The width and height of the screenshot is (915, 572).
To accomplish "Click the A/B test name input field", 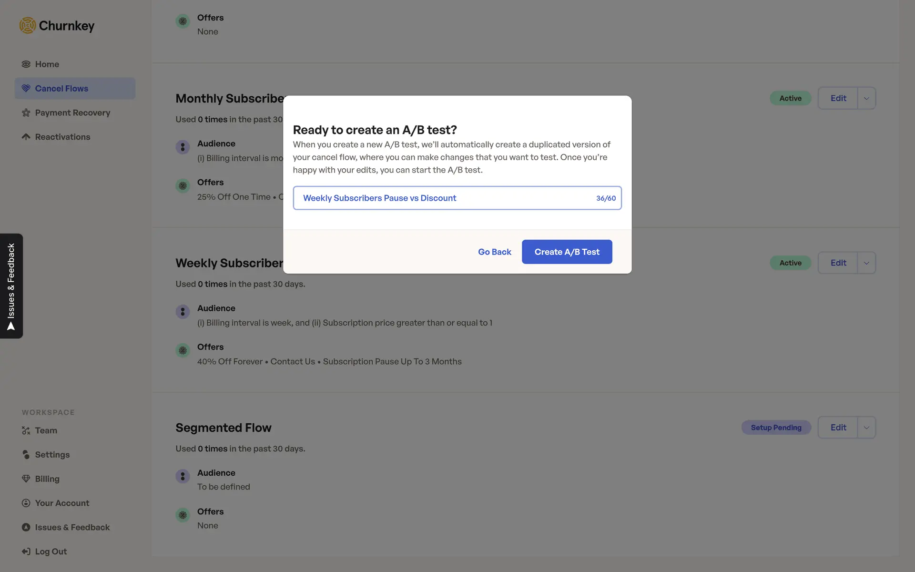I will click(443, 198).
